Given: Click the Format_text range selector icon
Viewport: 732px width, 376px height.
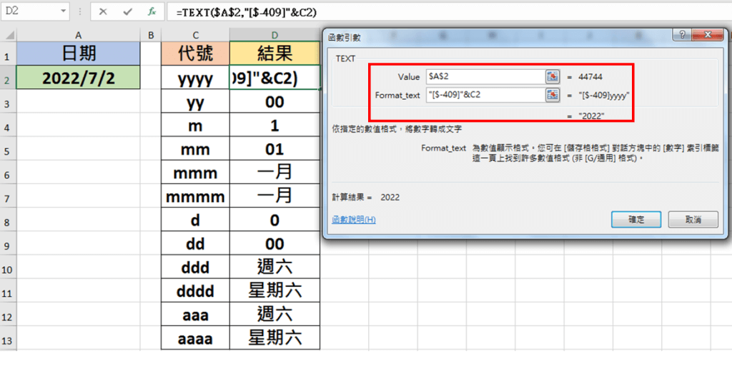Looking at the screenshot, I should coord(552,94).
